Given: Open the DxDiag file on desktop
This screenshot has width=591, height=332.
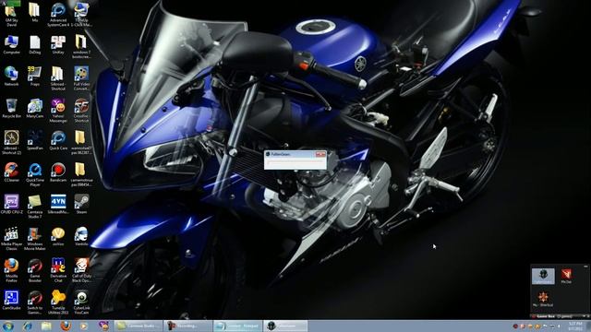Looking at the screenshot, I should point(35,45).
